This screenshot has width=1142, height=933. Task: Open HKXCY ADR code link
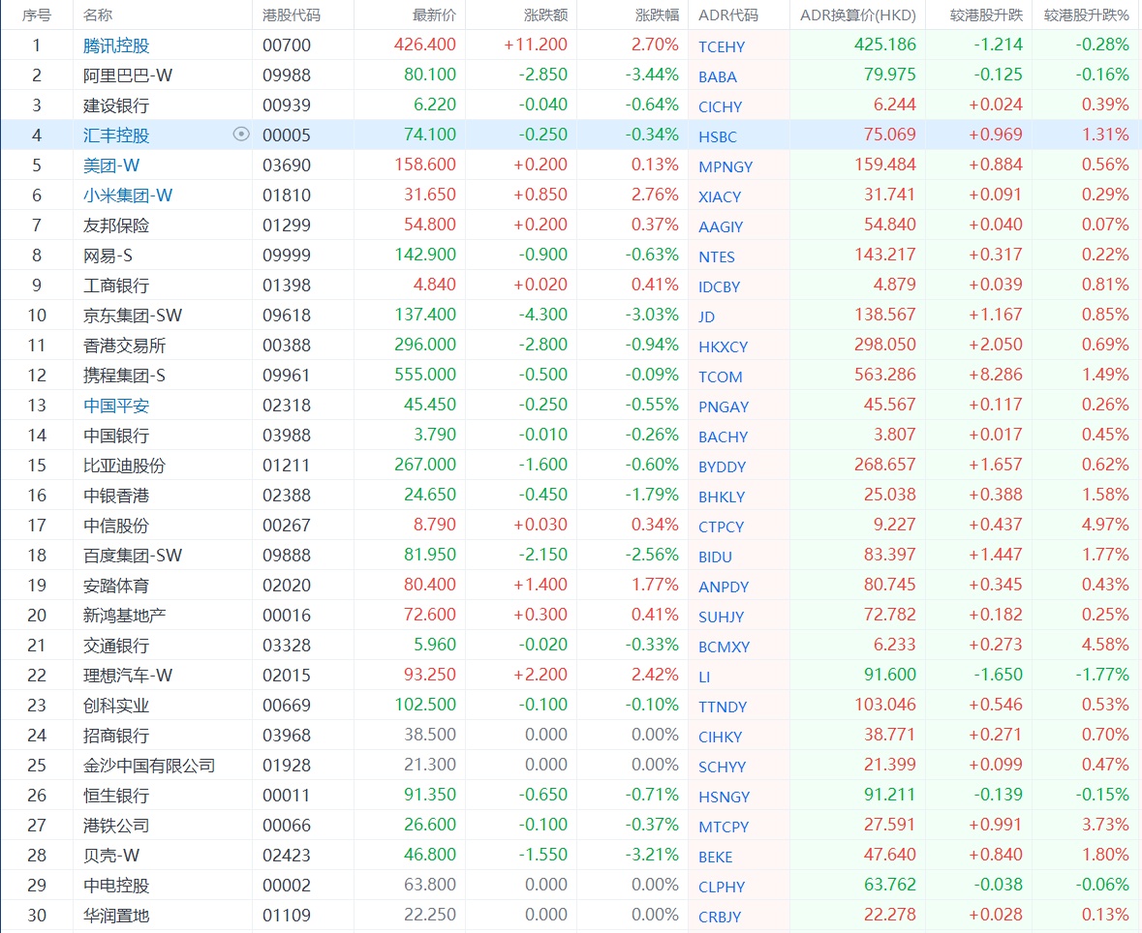coord(724,347)
